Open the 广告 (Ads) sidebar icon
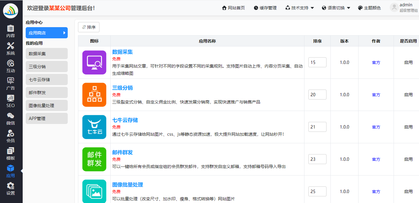The height and width of the screenshot is (203, 419). pos(11,84)
